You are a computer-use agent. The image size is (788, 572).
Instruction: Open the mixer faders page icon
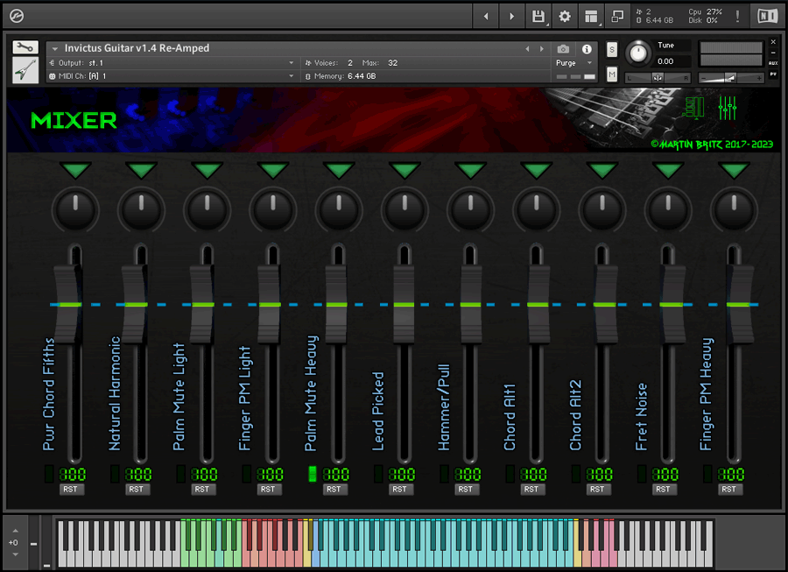coord(728,108)
